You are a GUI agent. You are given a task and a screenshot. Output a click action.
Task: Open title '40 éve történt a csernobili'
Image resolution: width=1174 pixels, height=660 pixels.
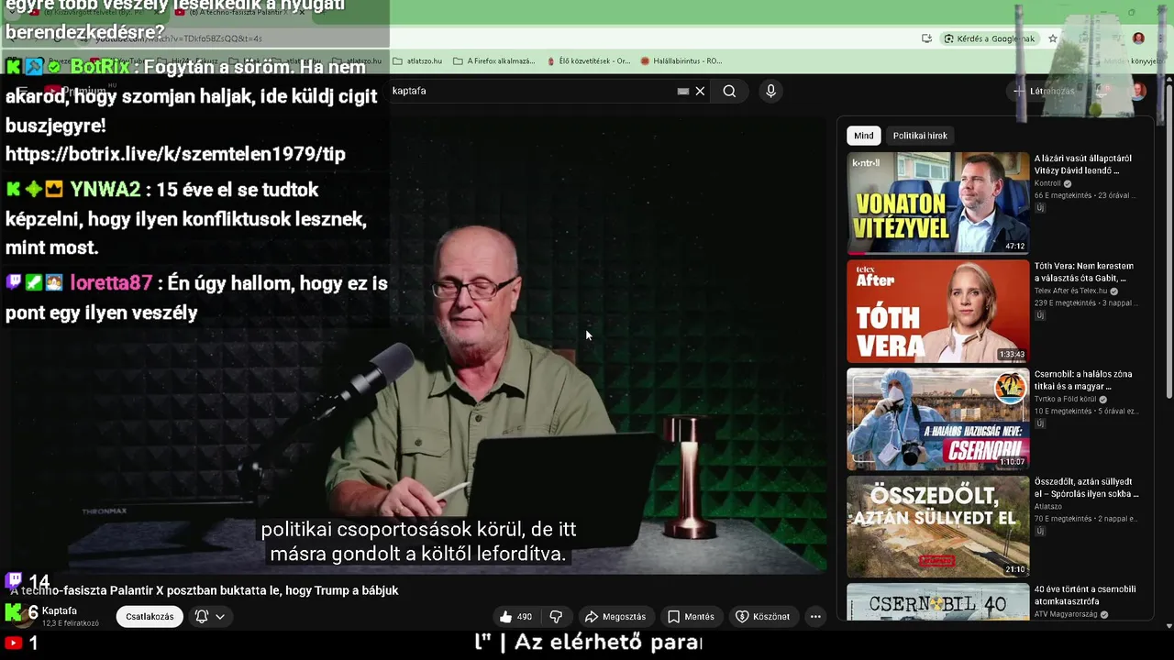(1086, 596)
